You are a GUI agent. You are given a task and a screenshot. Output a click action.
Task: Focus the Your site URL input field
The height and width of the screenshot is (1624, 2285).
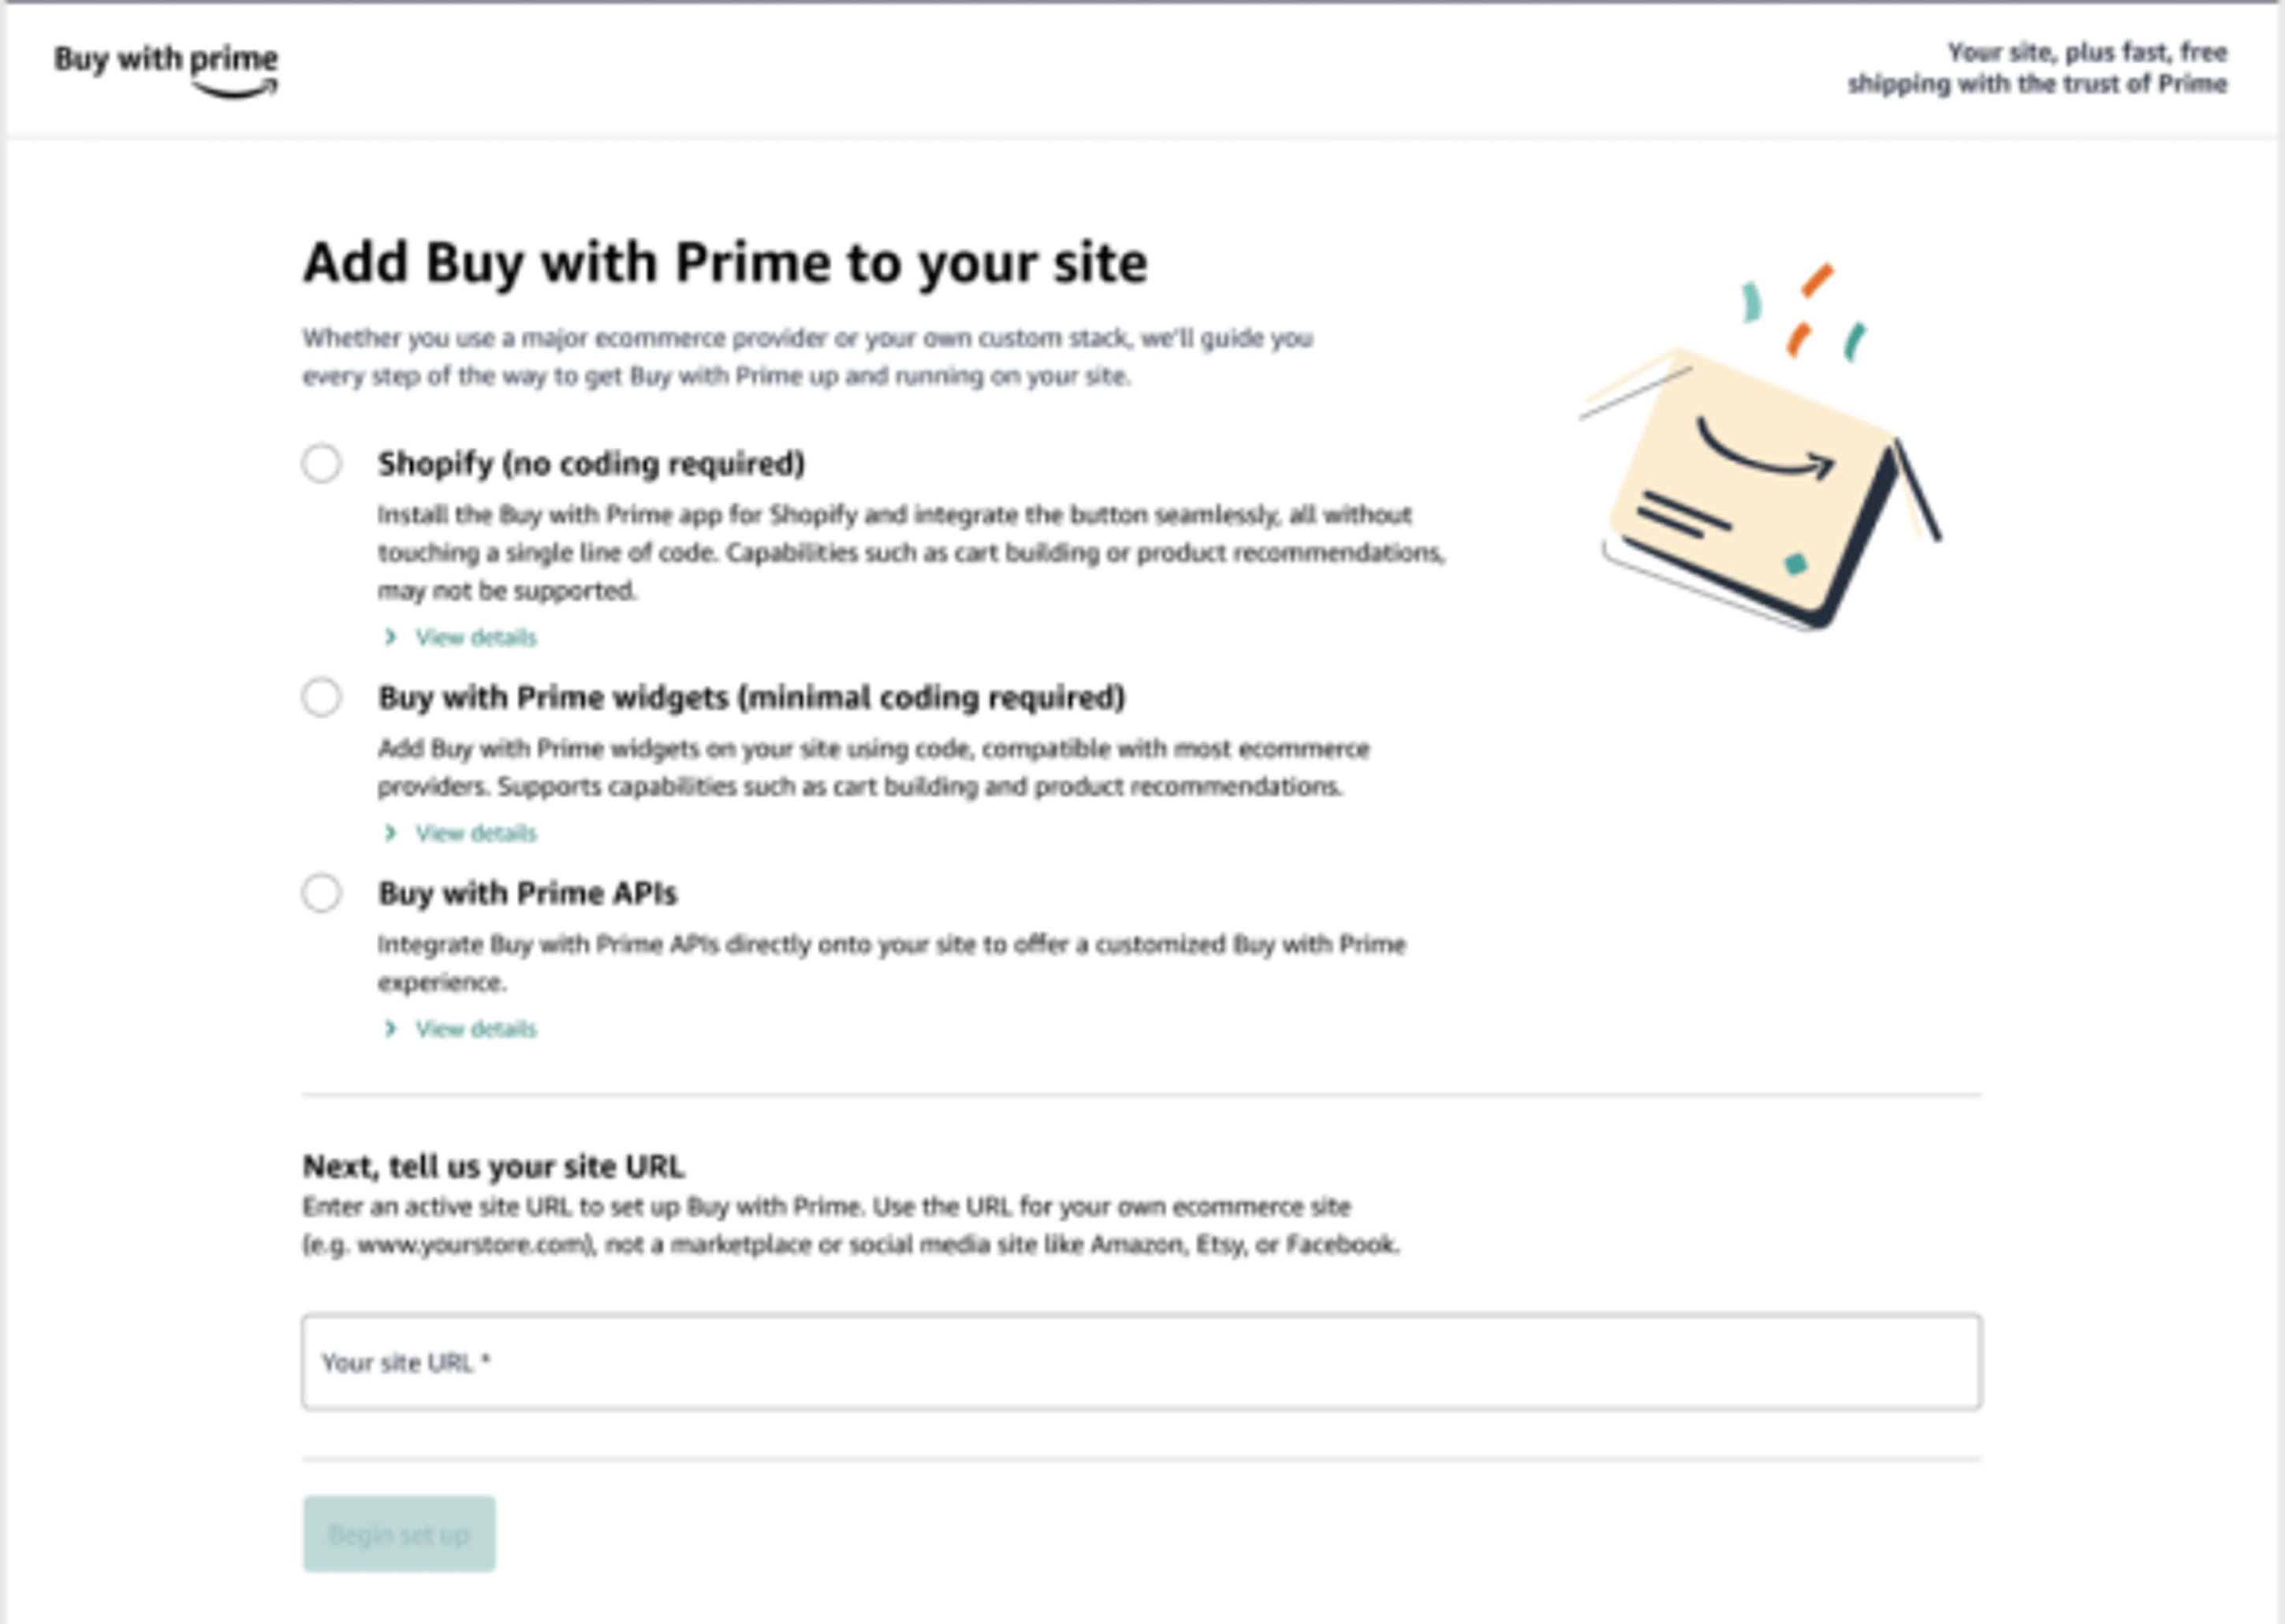click(1141, 1362)
